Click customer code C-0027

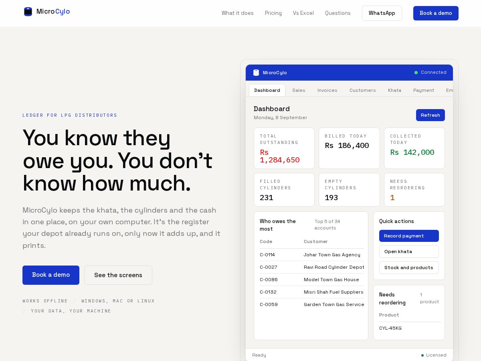point(269,267)
